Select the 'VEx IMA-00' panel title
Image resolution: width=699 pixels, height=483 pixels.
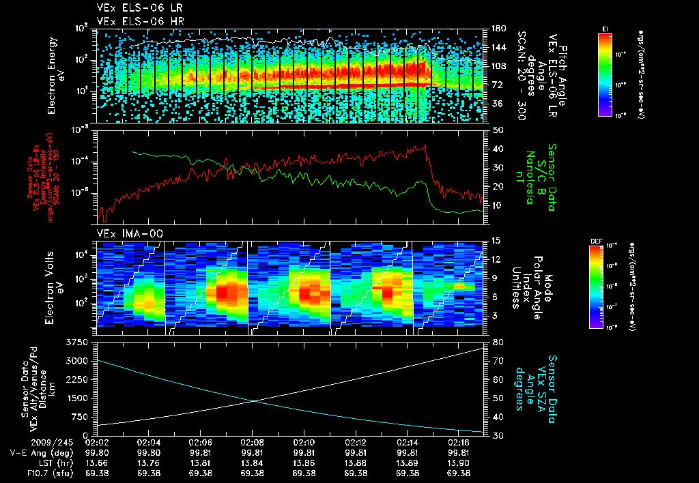[x=130, y=233]
